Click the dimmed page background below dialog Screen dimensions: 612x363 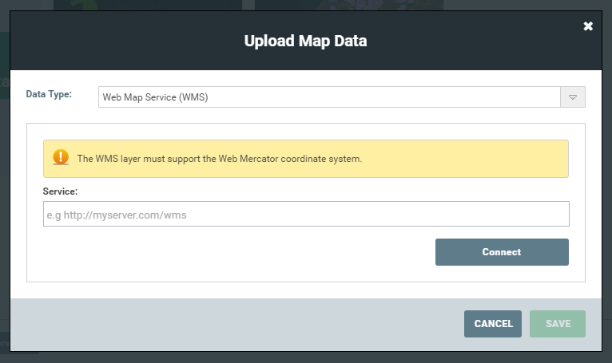pyautogui.click(x=306, y=357)
